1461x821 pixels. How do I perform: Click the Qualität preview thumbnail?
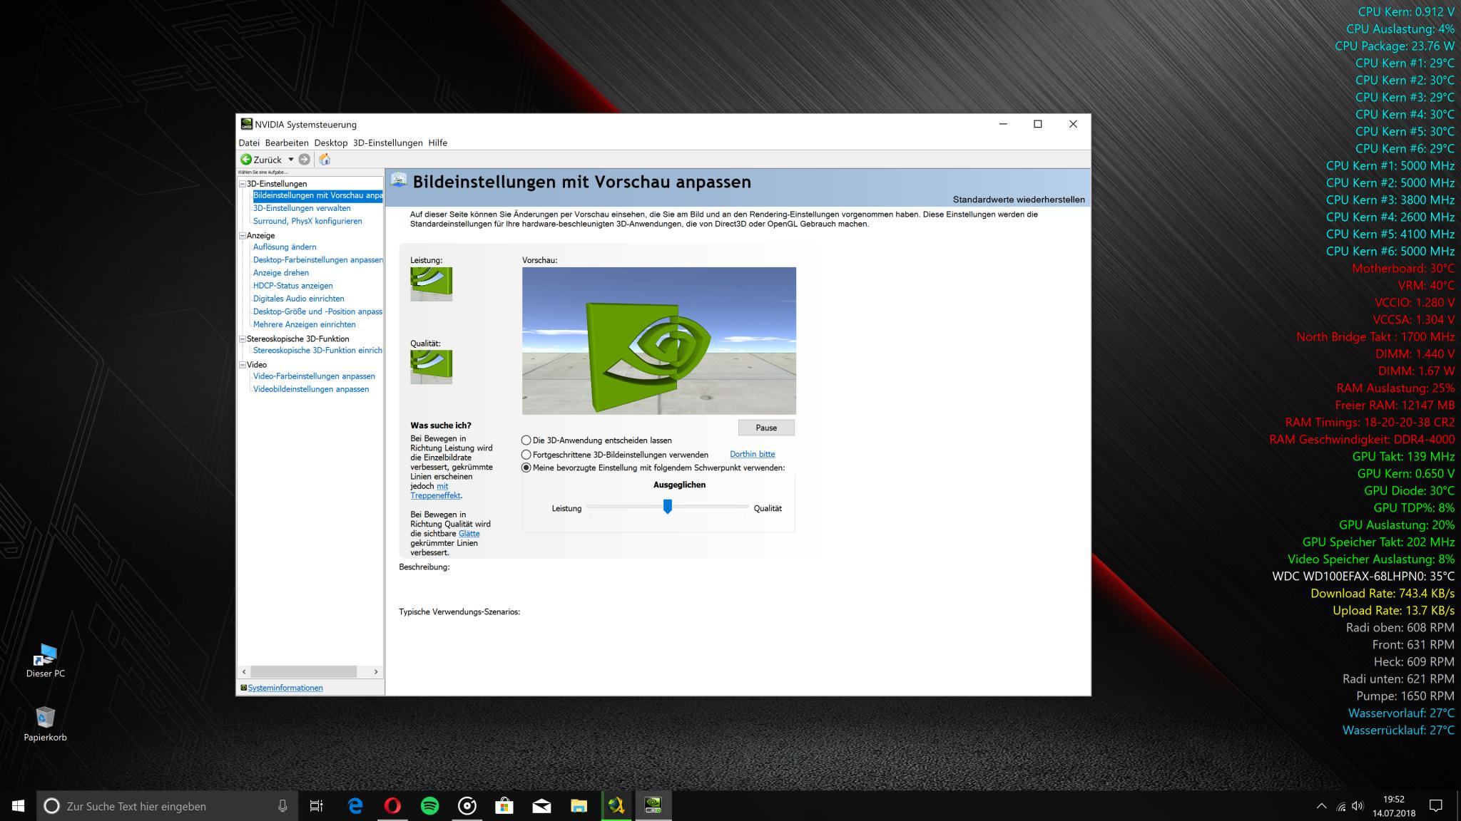click(x=431, y=367)
